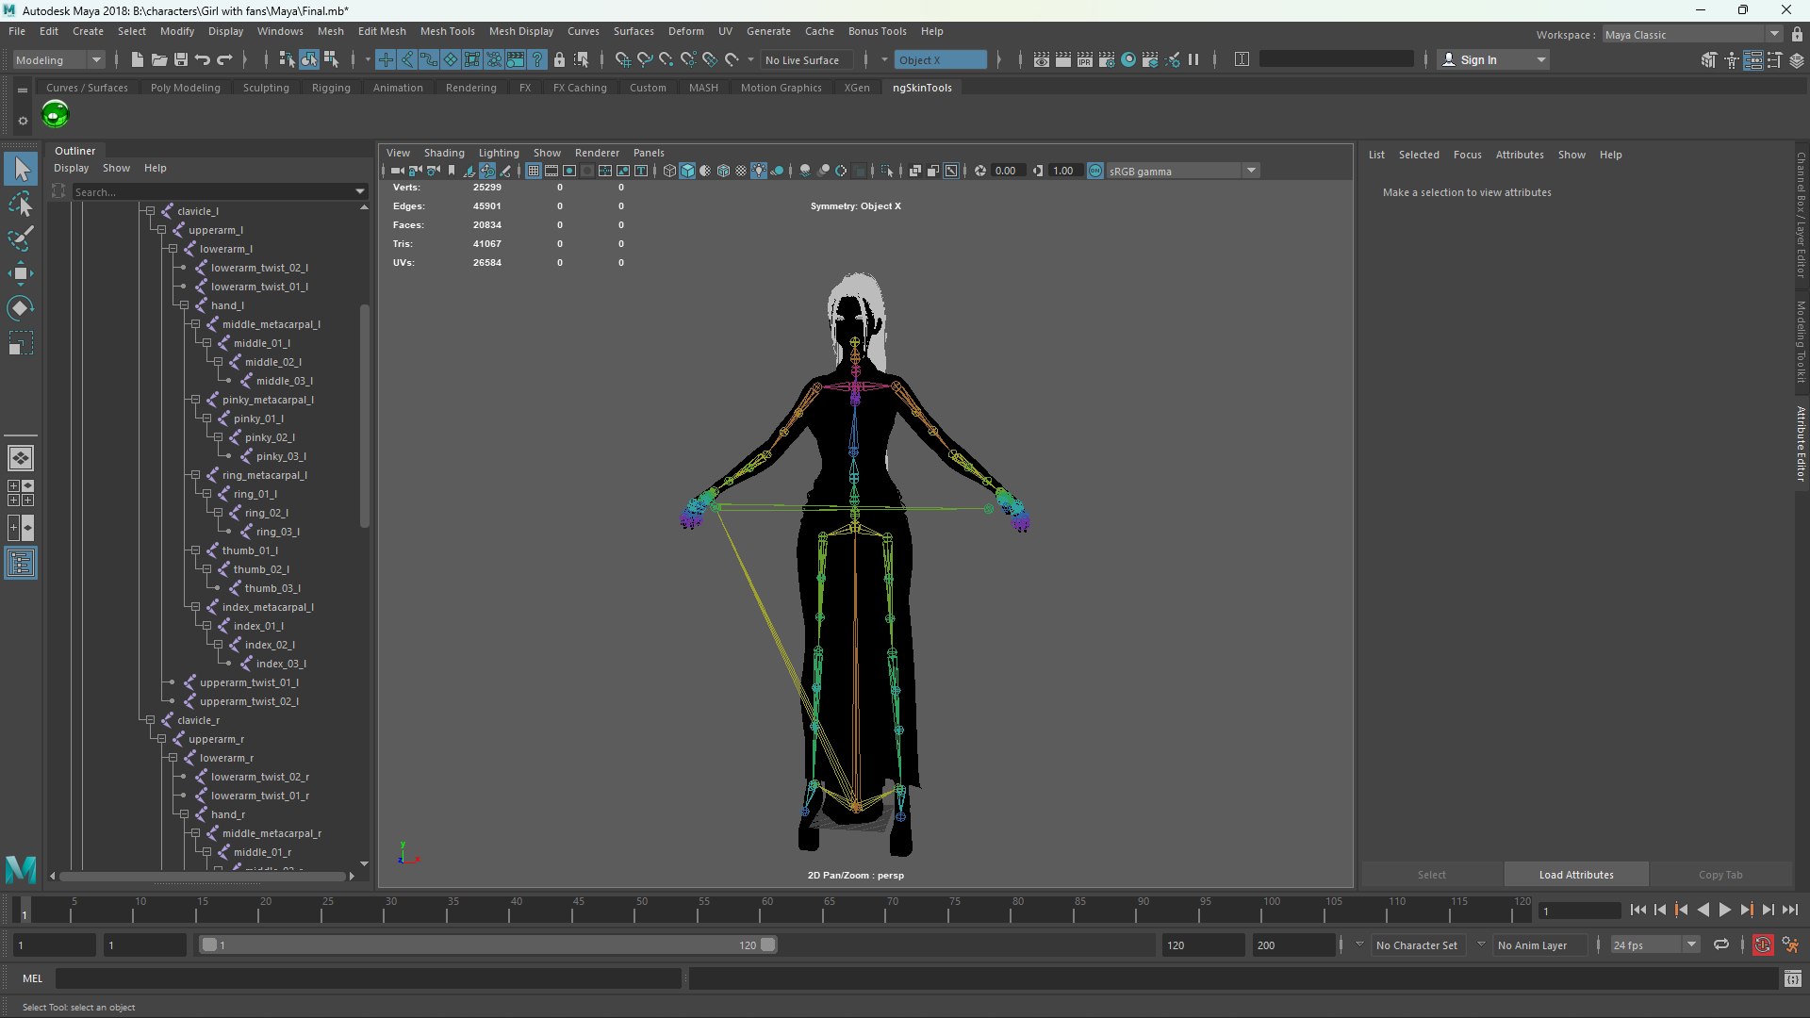Click the Load Attributes button
The width and height of the screenshot is (1810, 1018).
point(1576,875)
